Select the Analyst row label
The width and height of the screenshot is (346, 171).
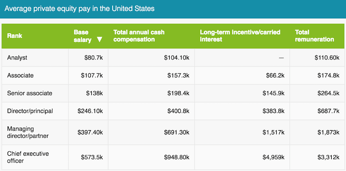pos(17,58)
